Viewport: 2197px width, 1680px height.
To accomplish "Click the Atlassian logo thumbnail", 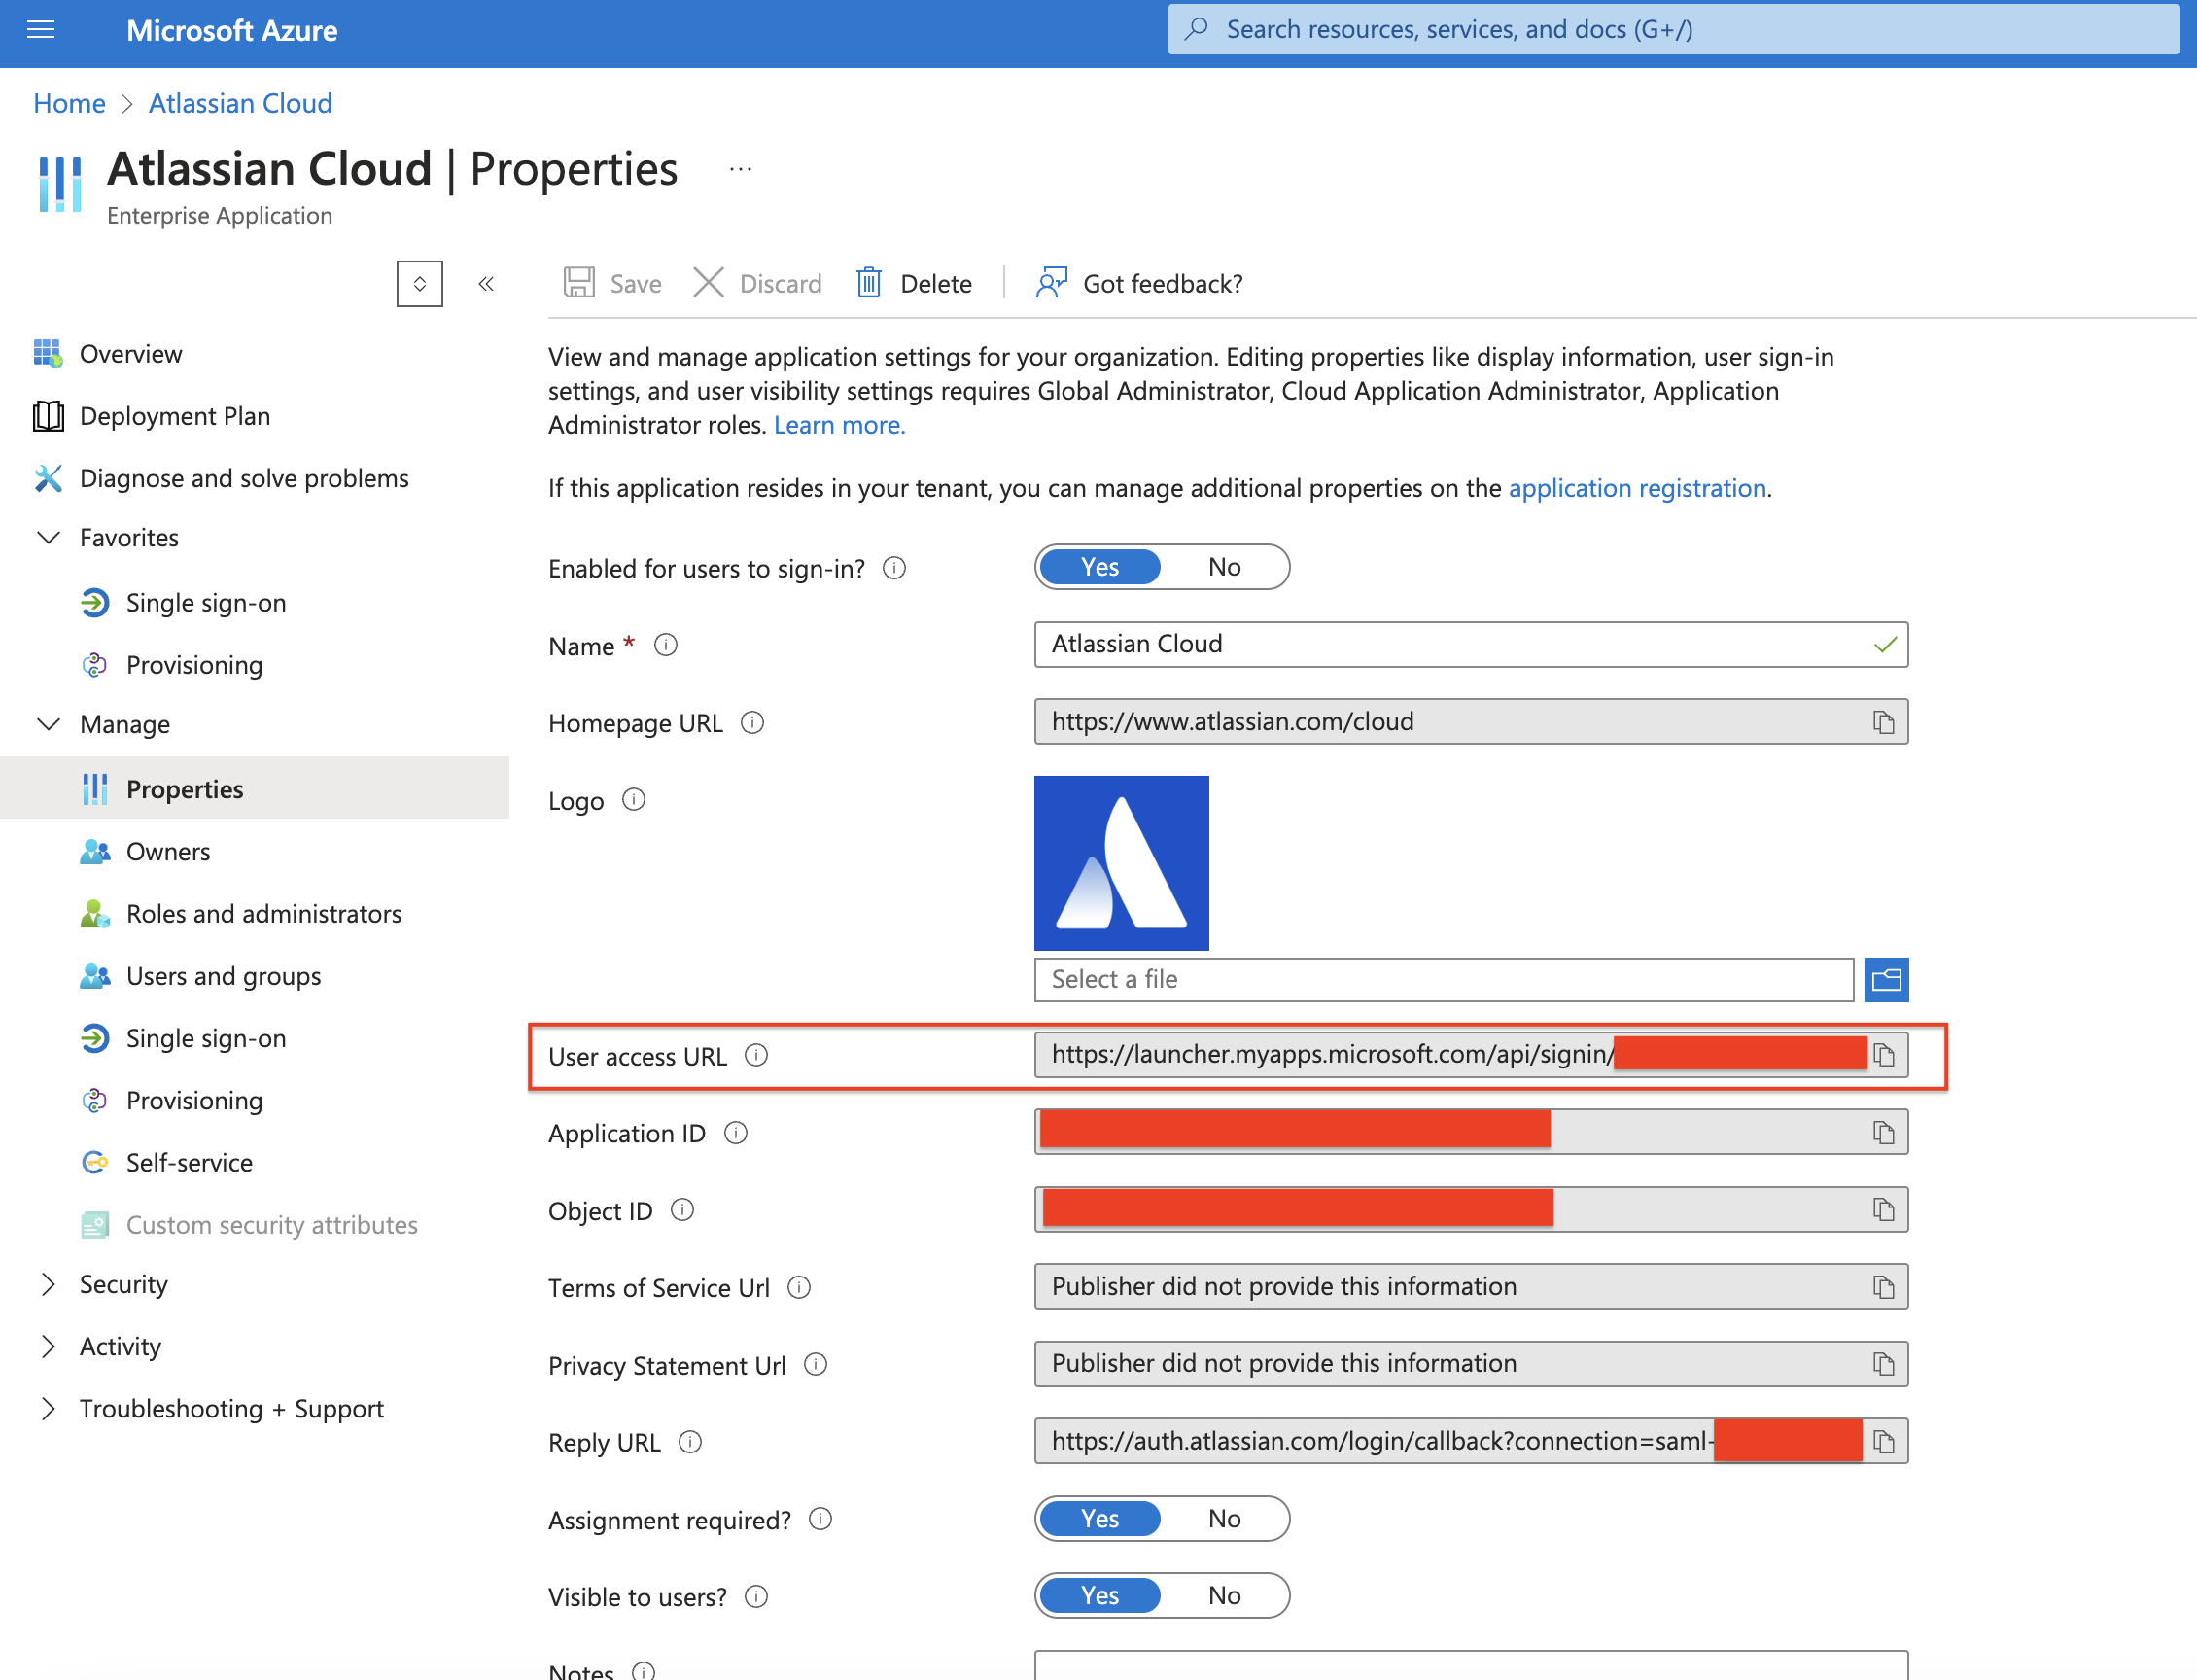I will click(1121, 863).
